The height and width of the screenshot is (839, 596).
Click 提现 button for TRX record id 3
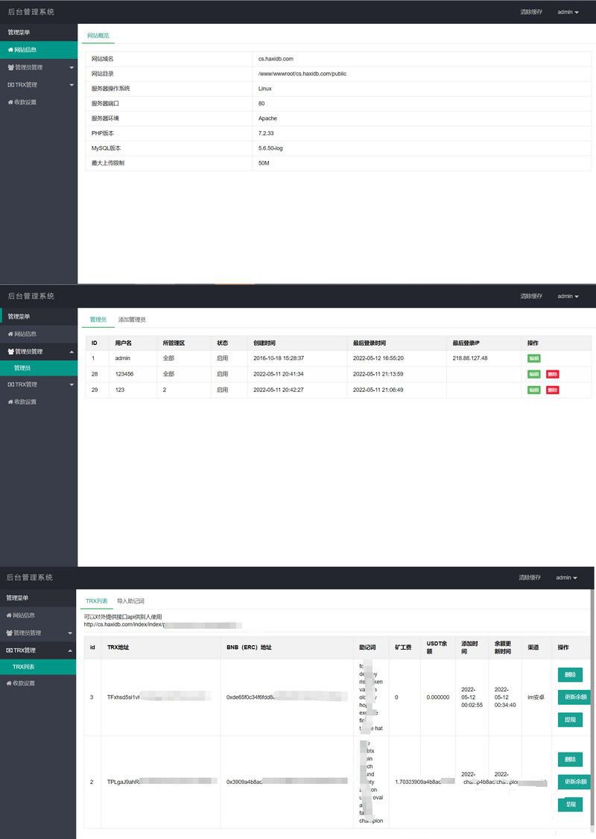570,720
